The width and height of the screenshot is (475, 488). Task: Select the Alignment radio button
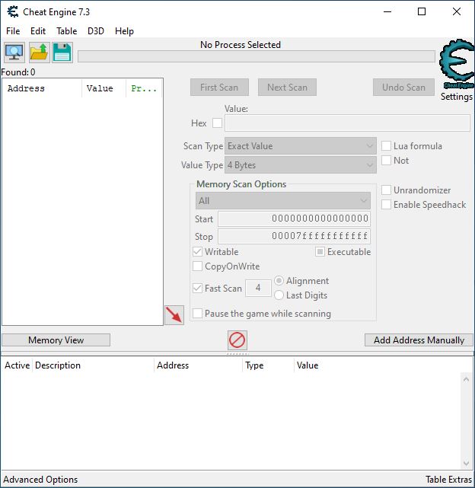pyautogui.click(x=279, y=281)
